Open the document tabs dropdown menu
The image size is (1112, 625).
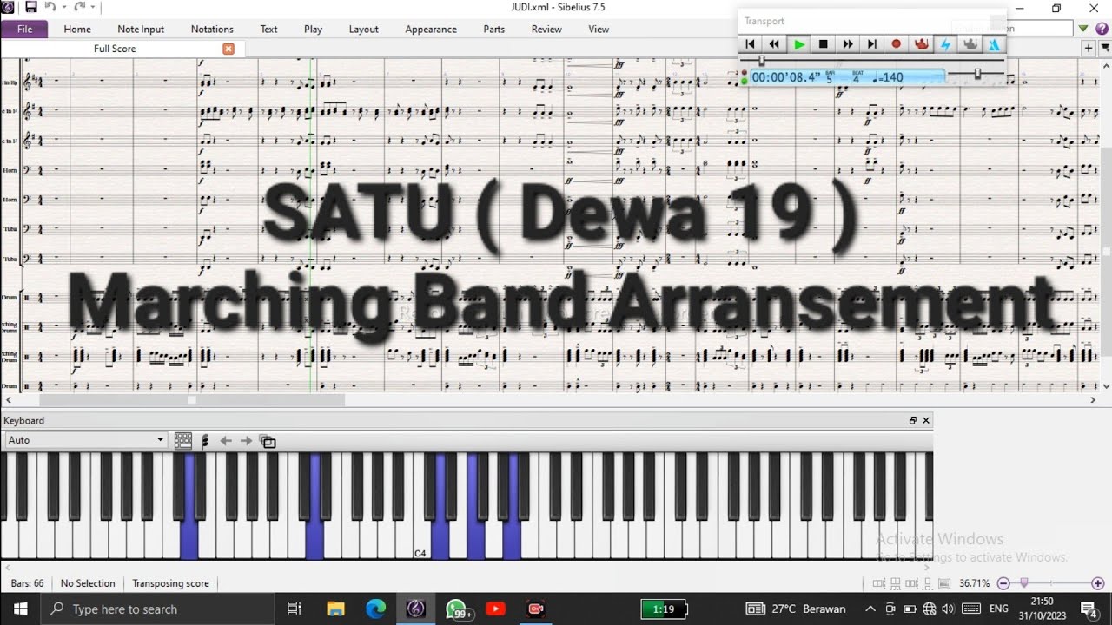[1103, 49]
